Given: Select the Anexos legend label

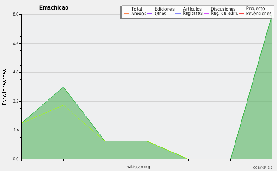Looking at the screenshot, I should [138, 13].
